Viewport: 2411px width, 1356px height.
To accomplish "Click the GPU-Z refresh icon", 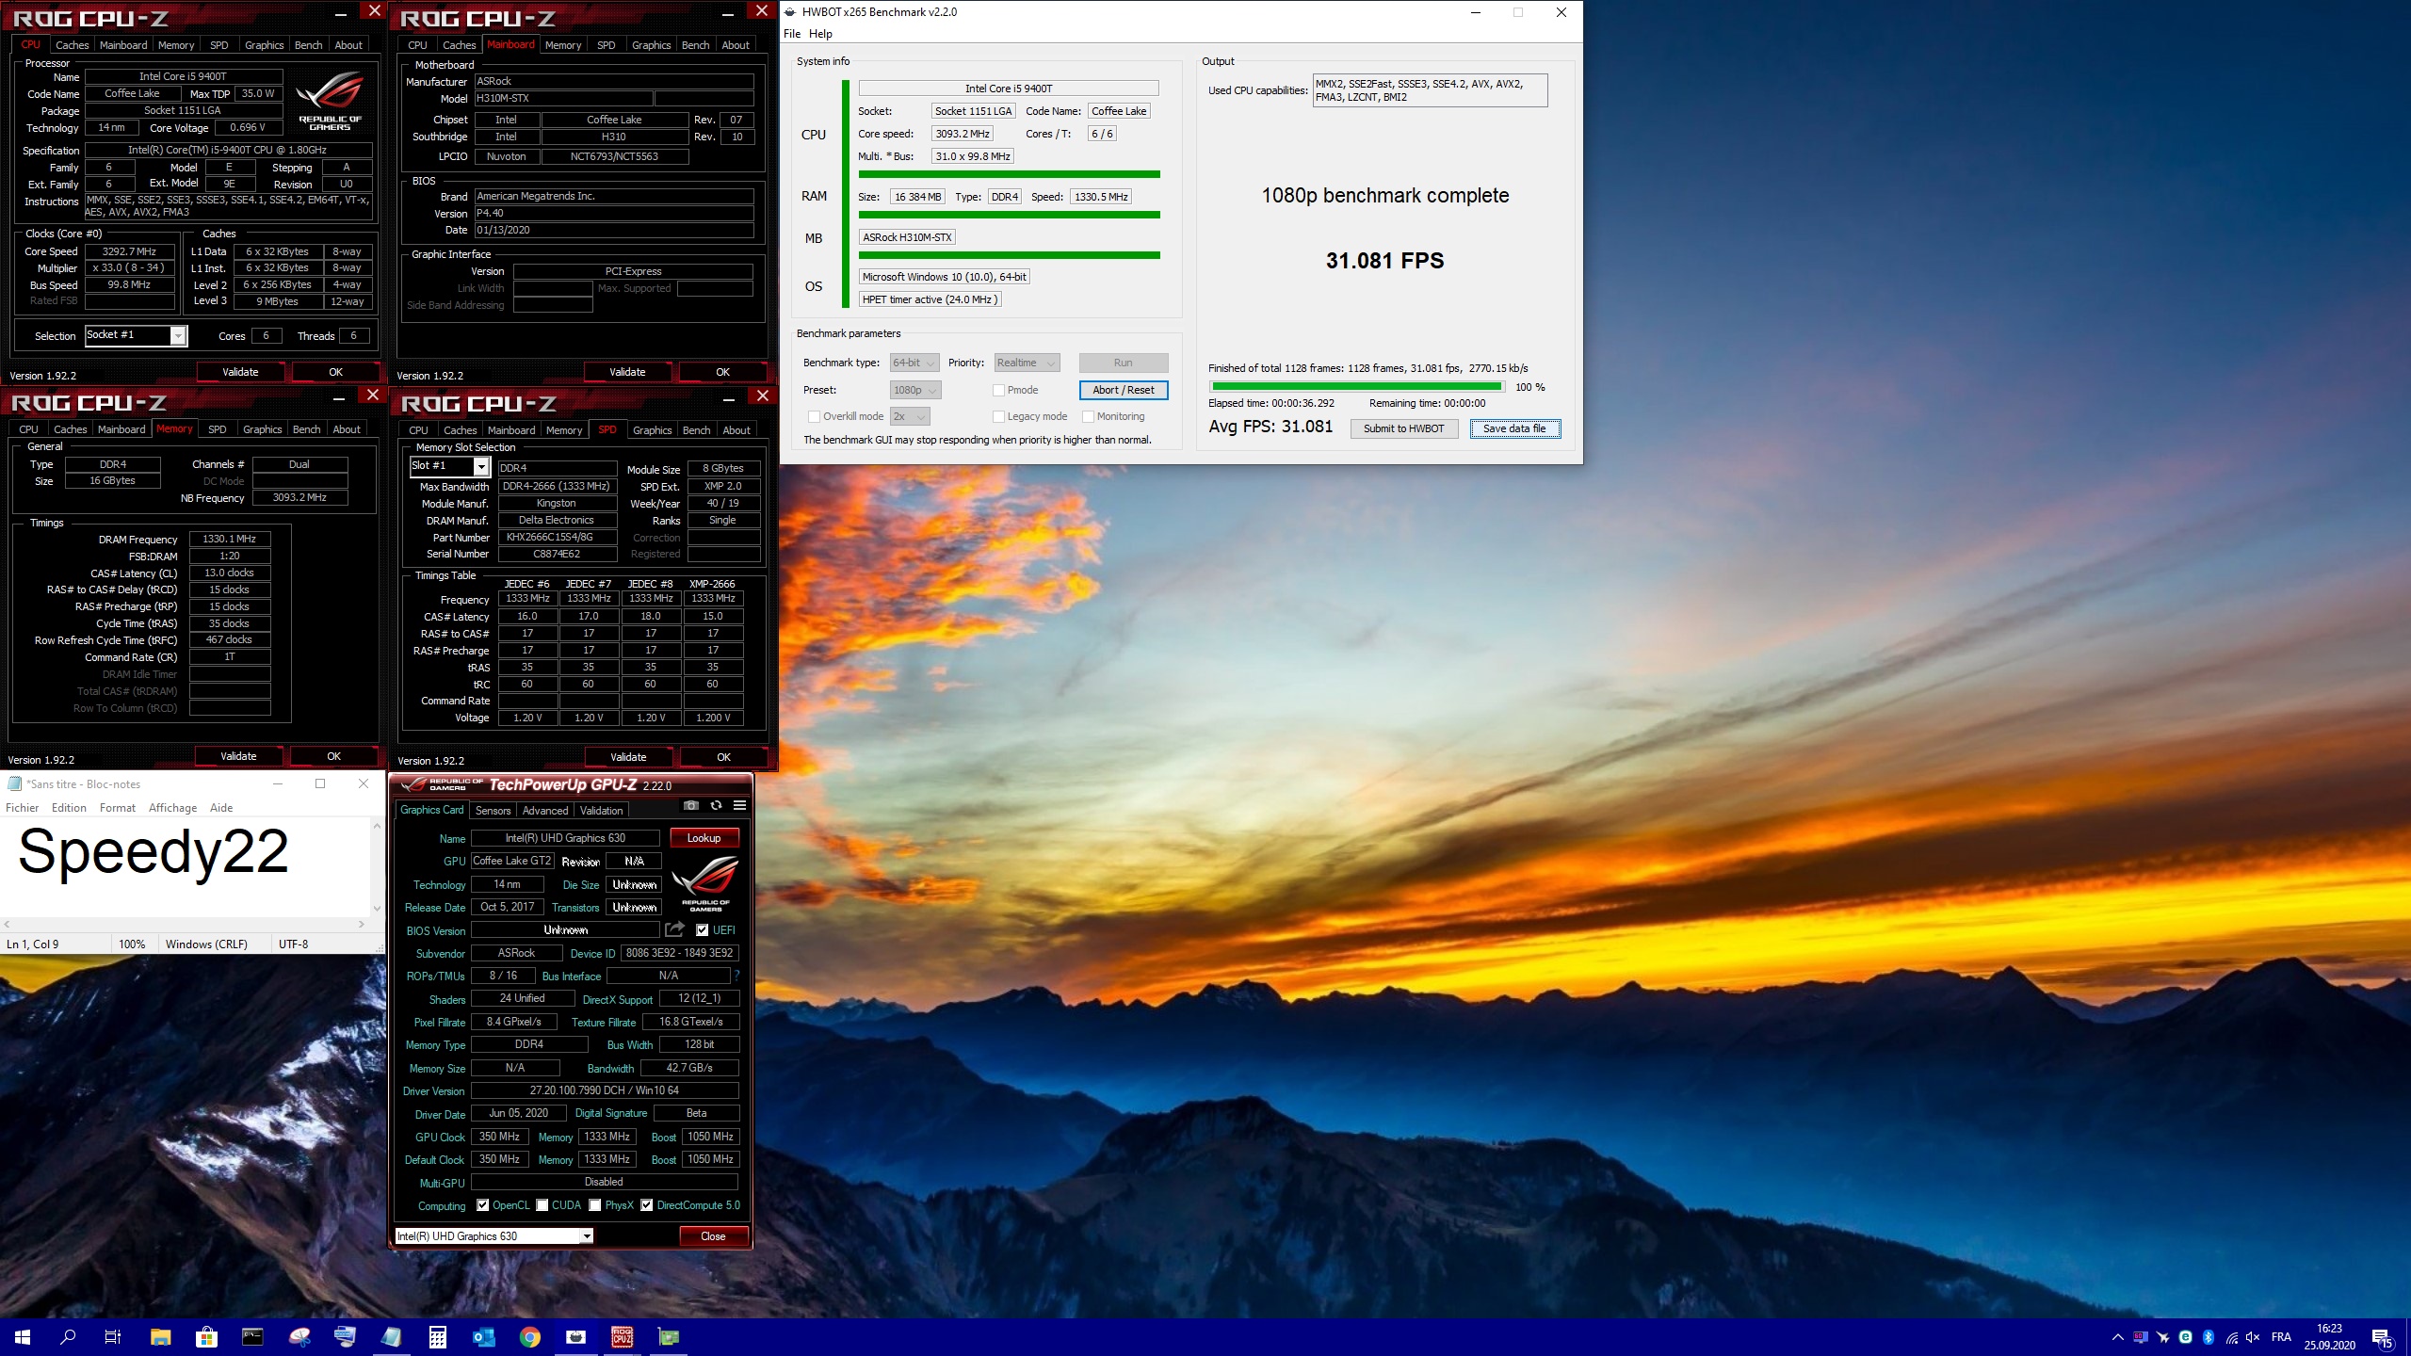I will tap(716, 806).
